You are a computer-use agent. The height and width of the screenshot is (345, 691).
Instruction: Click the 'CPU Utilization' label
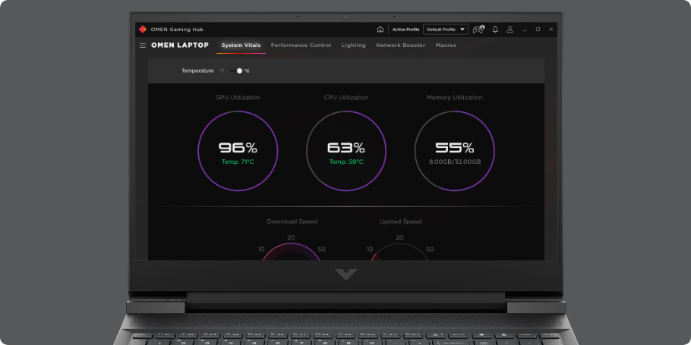pyautogui.click(x=346, y=98)
